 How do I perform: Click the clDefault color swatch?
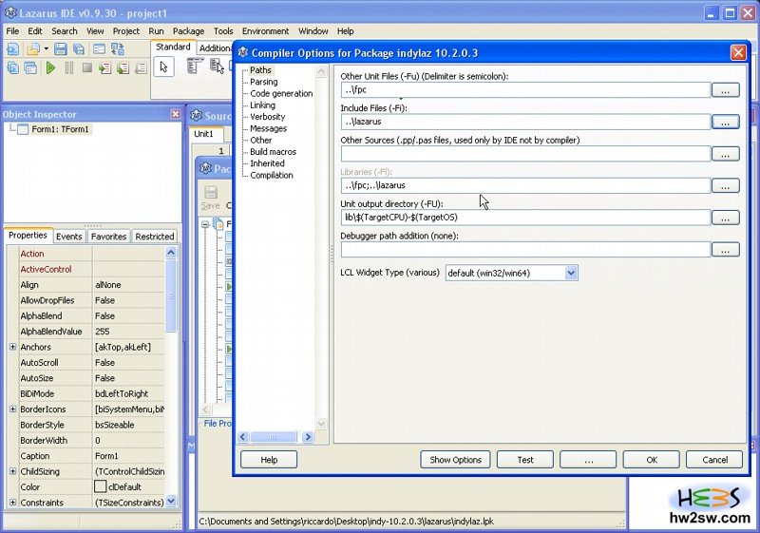pyautogui.click(x=101, y=486)
